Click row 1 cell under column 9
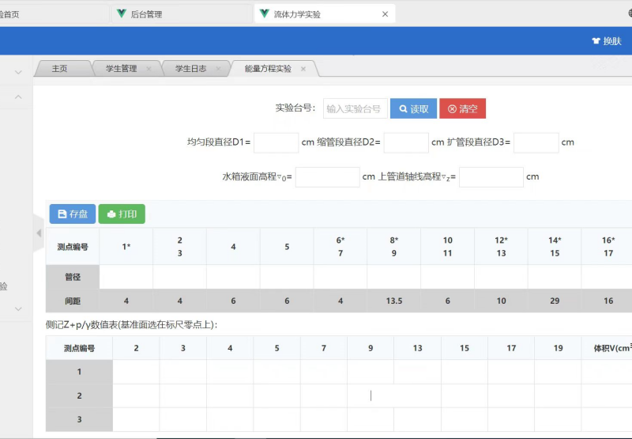The width and height of the screenshot is (632, 439). click(371, 372)
